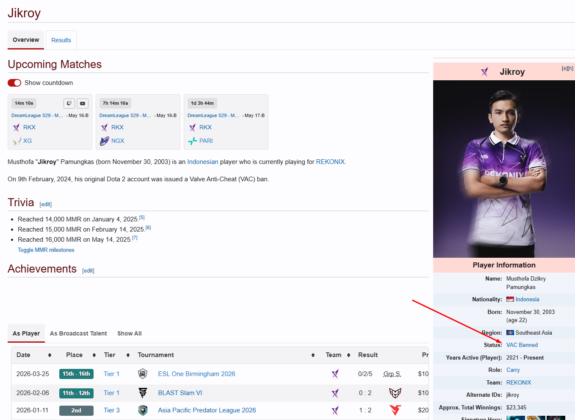Open reference [7] after the 16,000 MMR line
Screen dimensions: 575x420
(x=135, y=238)
